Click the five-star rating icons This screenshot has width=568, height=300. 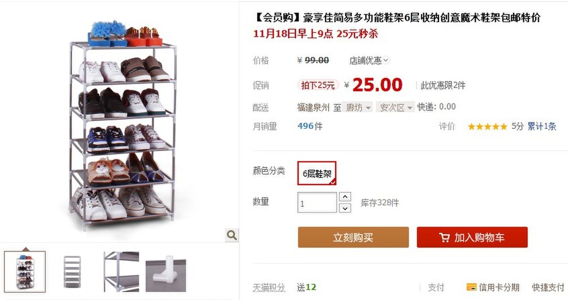tap(487, 126)
